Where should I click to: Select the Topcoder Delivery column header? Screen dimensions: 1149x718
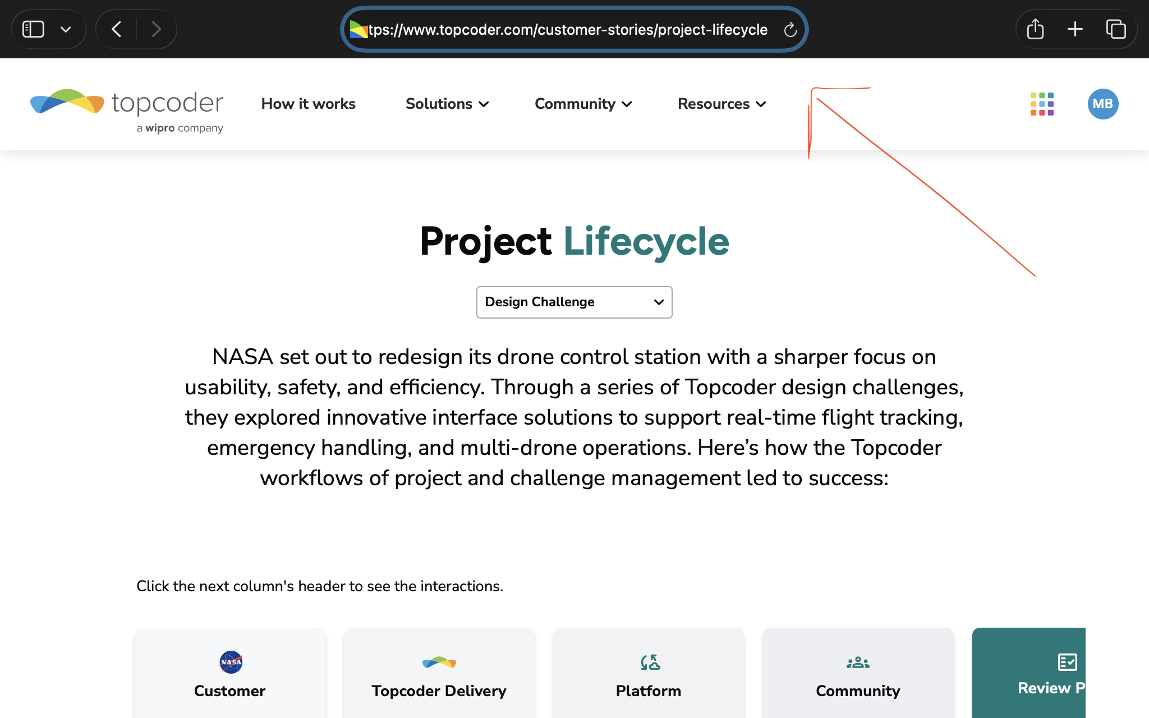pos(439,675)
